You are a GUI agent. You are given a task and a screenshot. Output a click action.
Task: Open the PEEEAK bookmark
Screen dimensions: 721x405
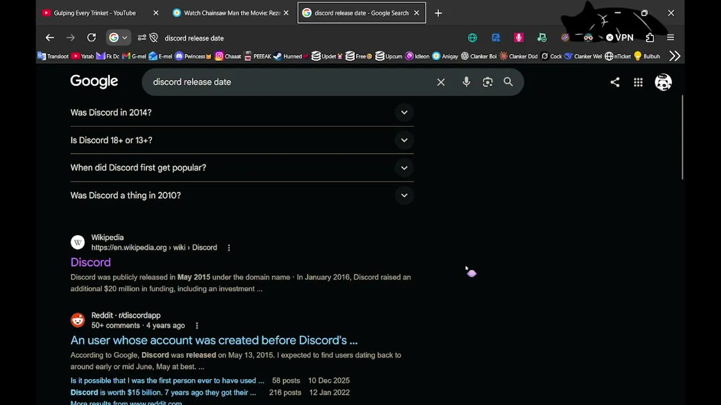257,56
